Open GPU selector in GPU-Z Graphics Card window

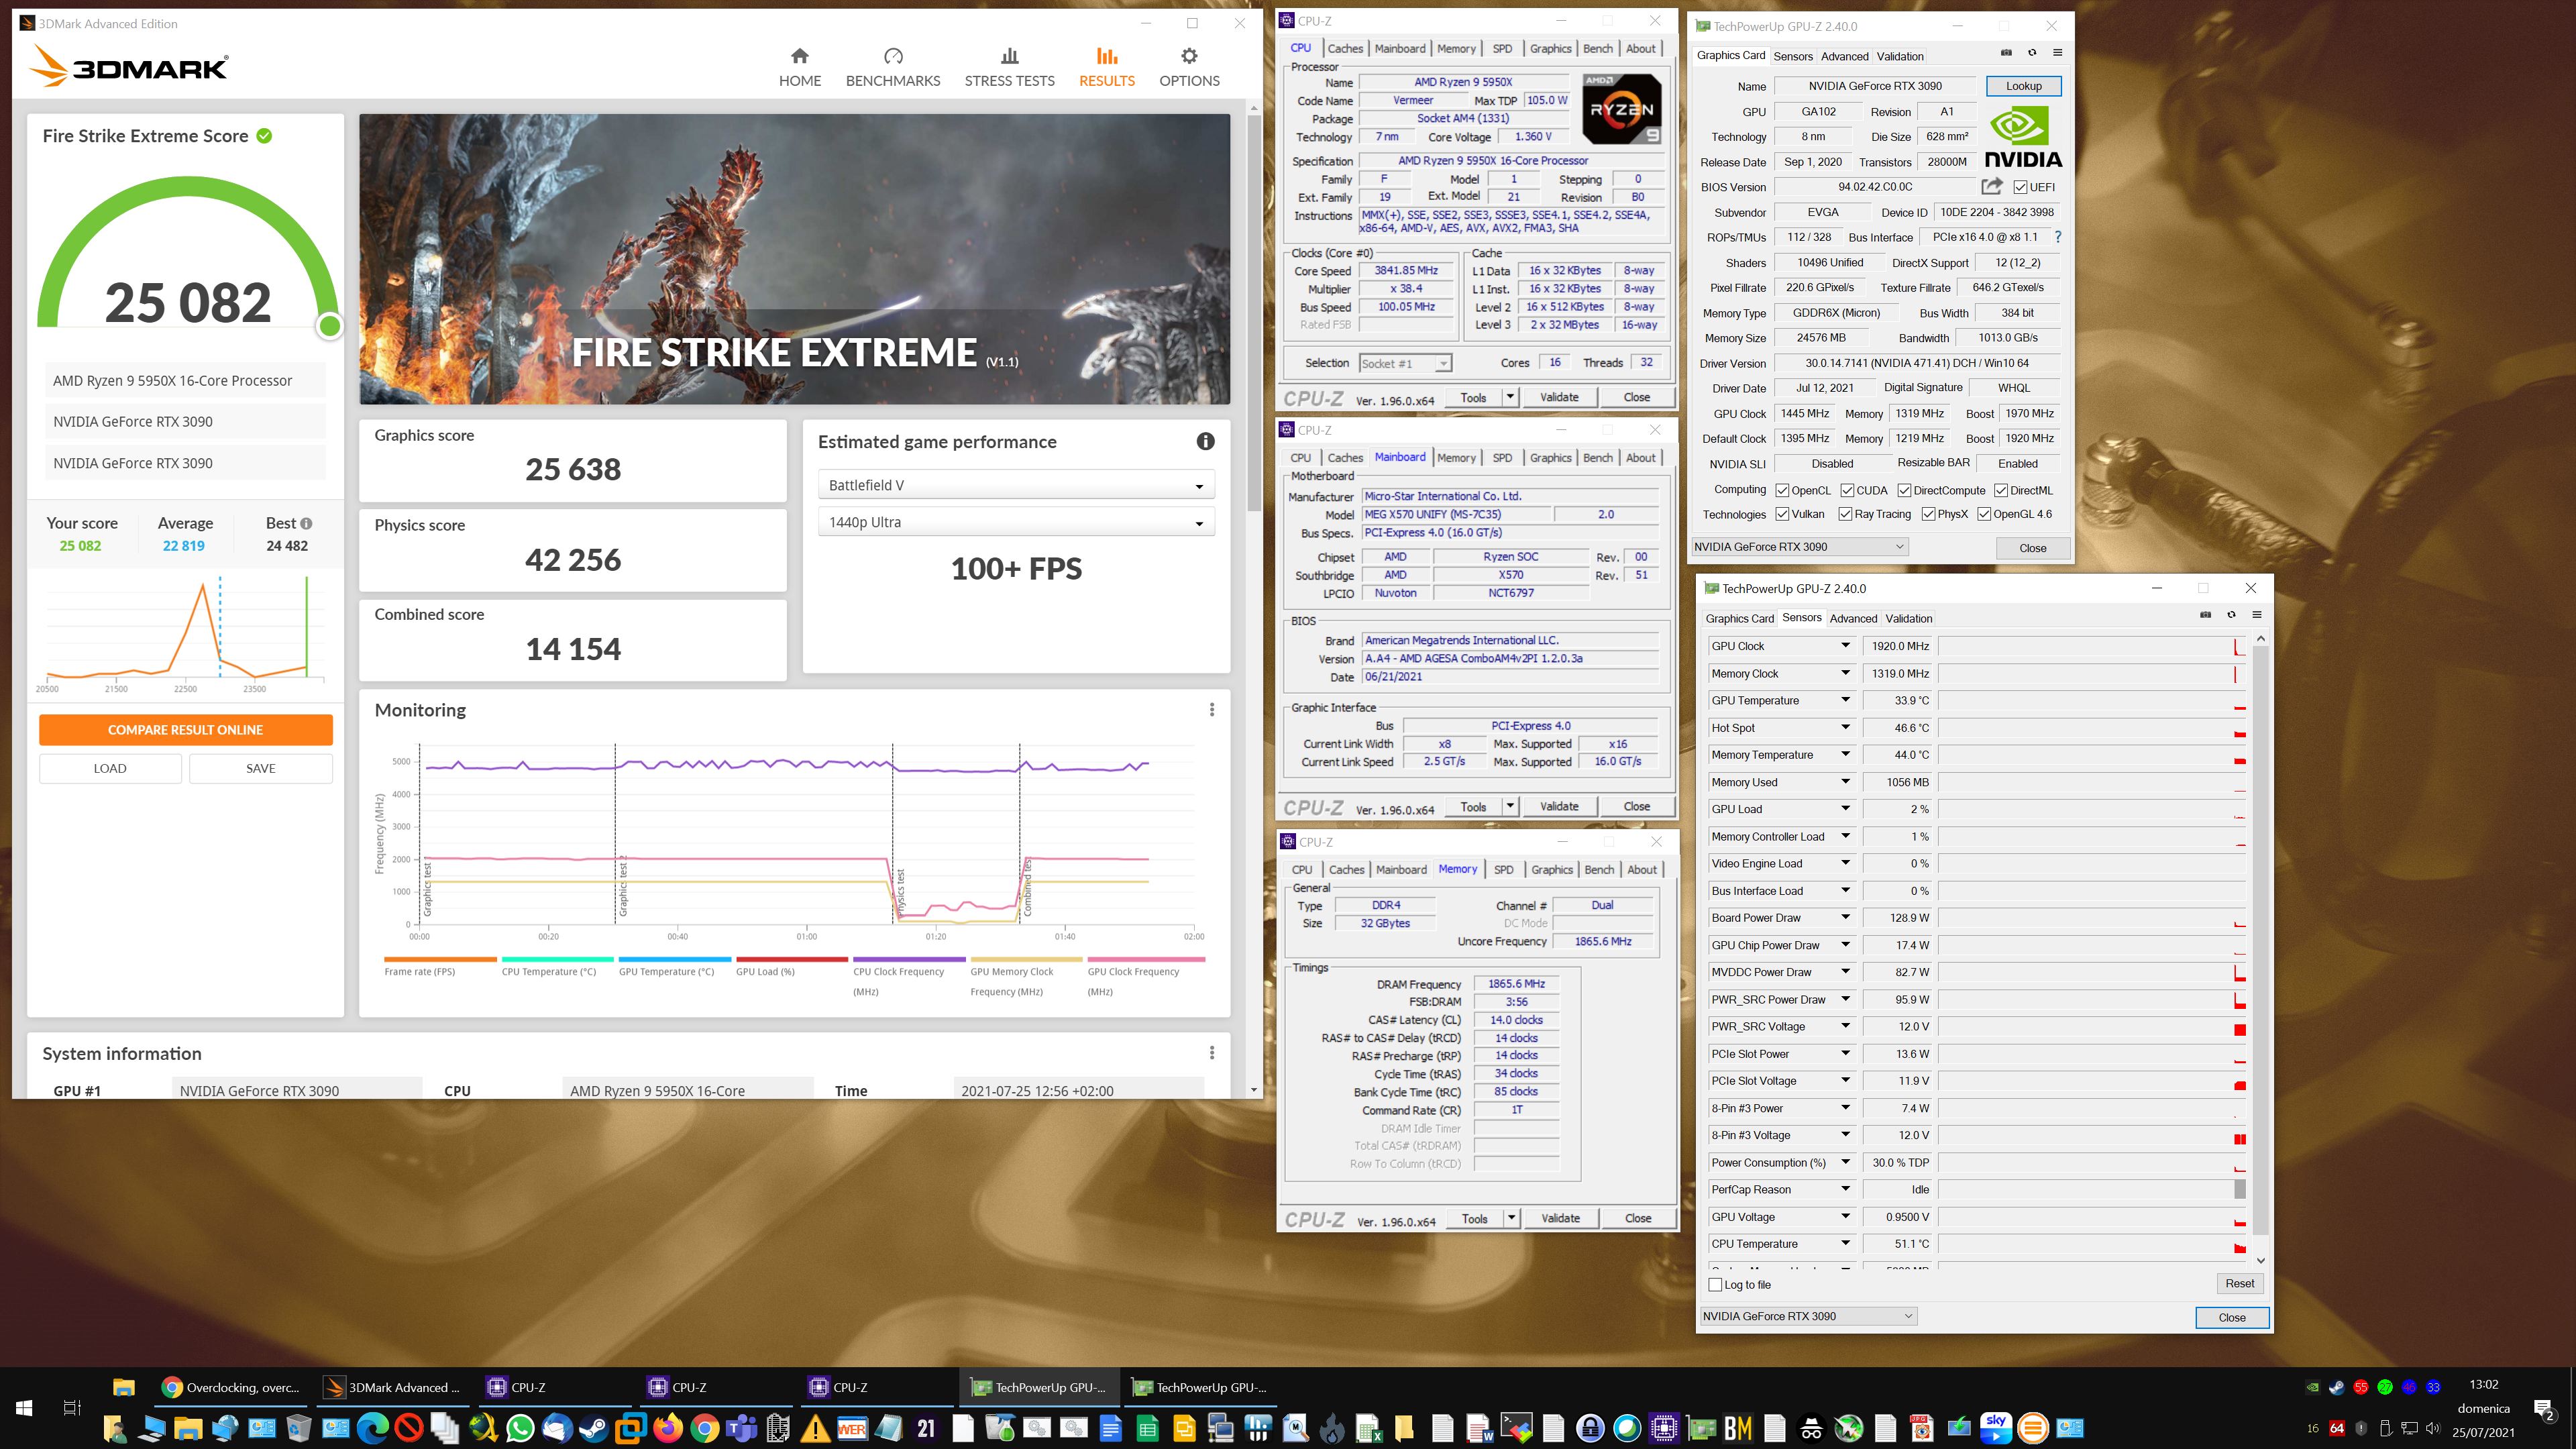[1800, 547]
